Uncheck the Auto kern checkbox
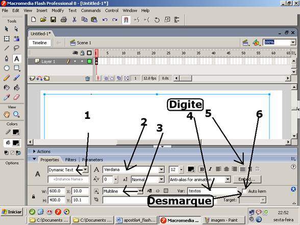This screenshot has height=225, width=300. pos(244,191)
